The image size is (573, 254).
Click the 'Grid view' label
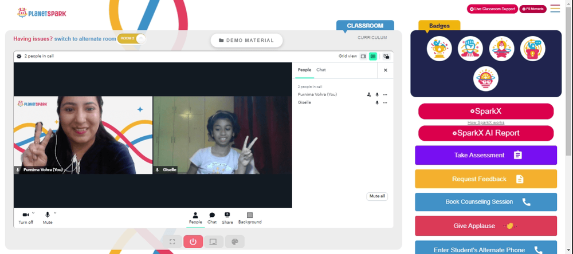[x=348, y=56]
